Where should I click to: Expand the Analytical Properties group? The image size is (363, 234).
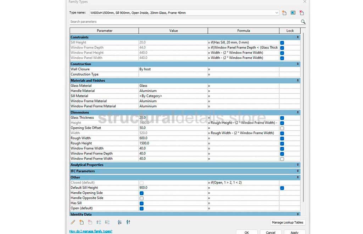pyautogui.click(x=298, y=165)
